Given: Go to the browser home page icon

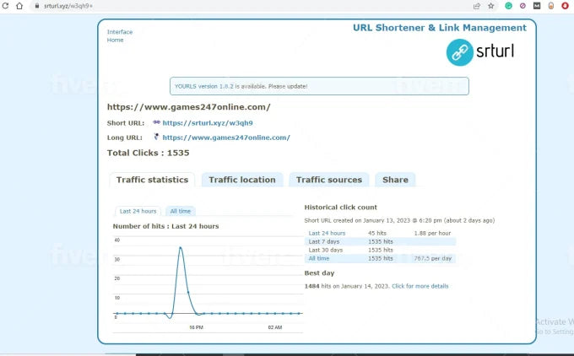Looking at the screenshot, I should pyautogui.click(x=19, y=6).
